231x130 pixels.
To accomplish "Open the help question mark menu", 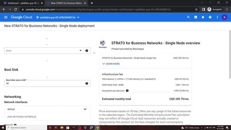I will (x=210, y=17).
